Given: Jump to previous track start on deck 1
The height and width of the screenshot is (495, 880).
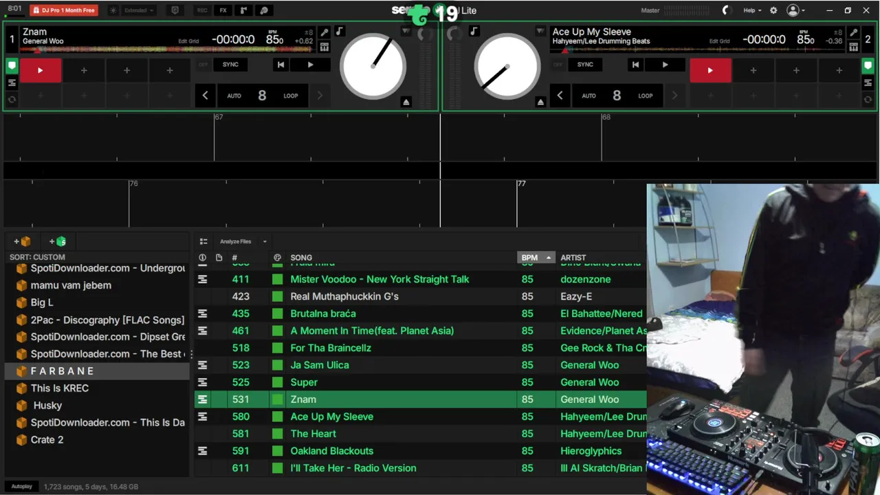Looking at the screenshot, I should pyautogui.click(x=280, y=65).
